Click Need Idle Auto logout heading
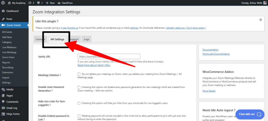 219,110
